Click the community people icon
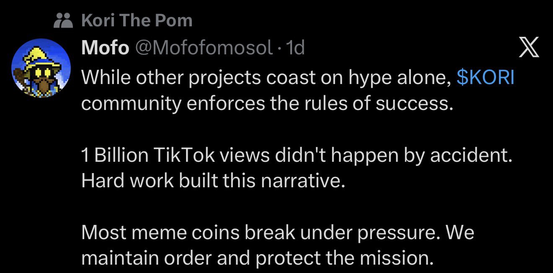Image resolution: width=553 pixels, height=273 pixels. pyautogui.click(x=64, y=20)
